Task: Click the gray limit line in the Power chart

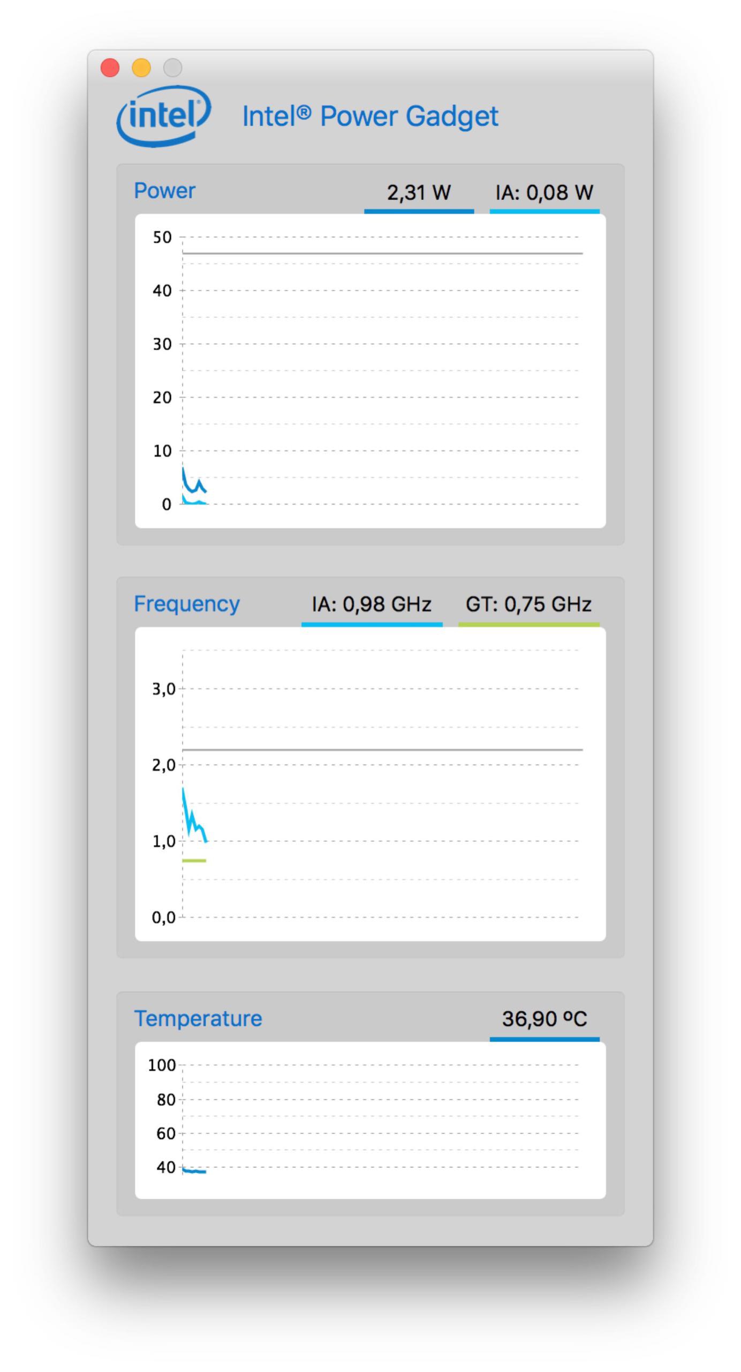Action: point(382,253)
